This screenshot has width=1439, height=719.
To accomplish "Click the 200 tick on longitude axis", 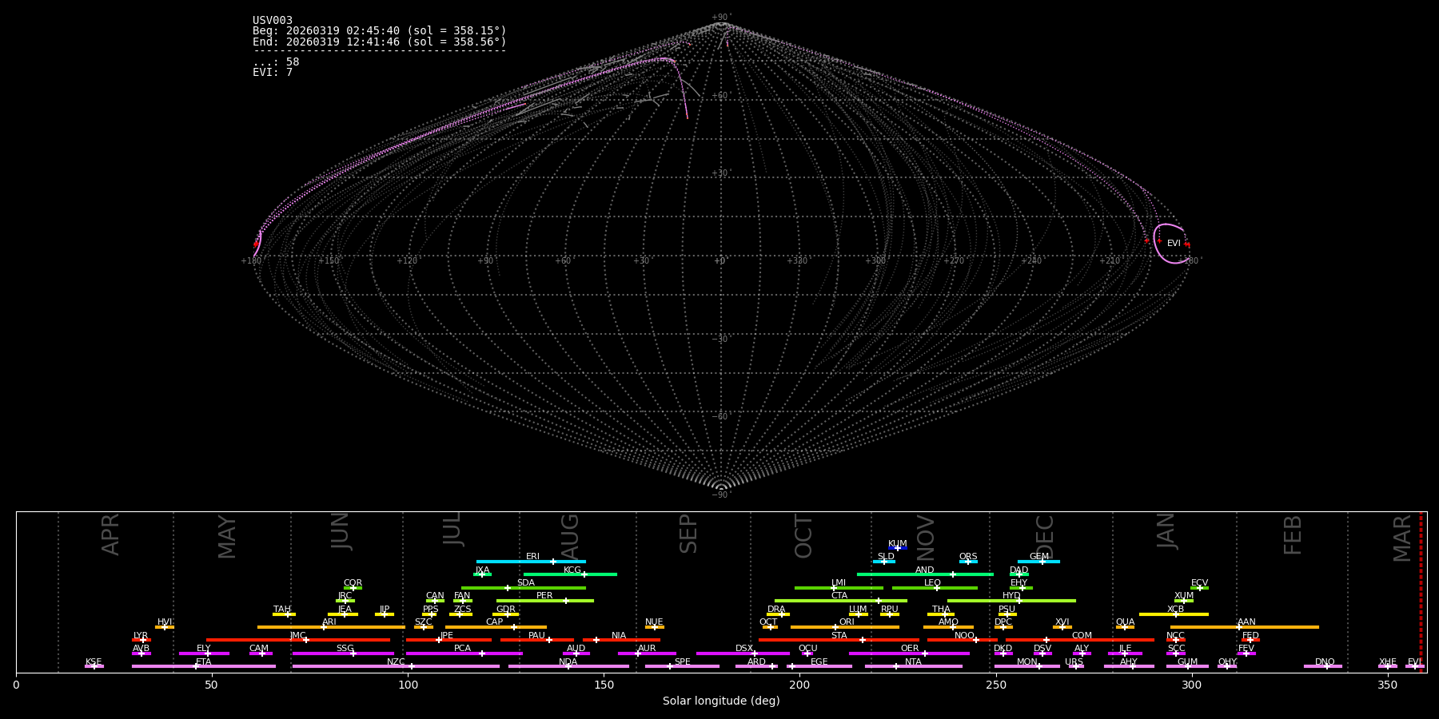I will (x=799, y=685).
